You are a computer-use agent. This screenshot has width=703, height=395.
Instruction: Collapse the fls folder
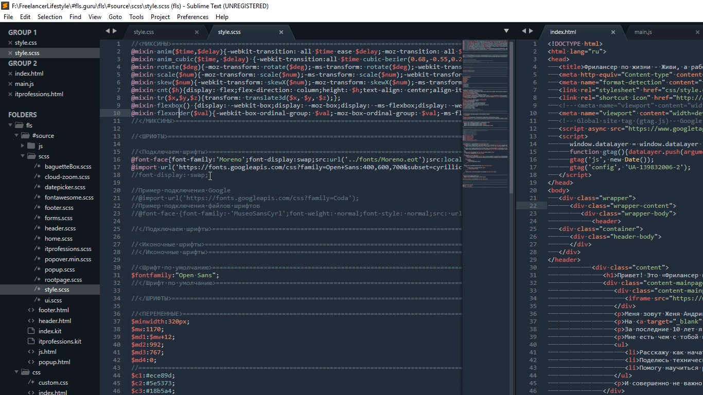point(10,125)
